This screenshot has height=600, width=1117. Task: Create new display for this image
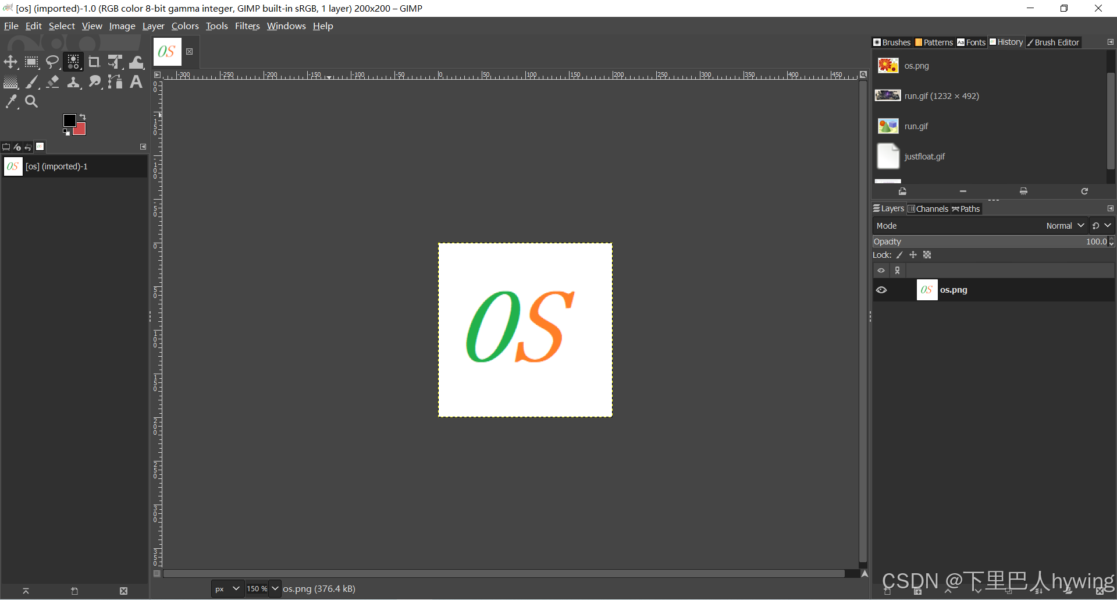74,591
